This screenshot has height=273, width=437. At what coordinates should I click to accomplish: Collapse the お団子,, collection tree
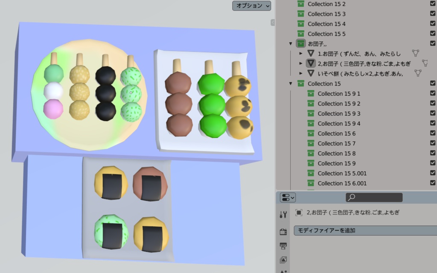tap(290, 44)
